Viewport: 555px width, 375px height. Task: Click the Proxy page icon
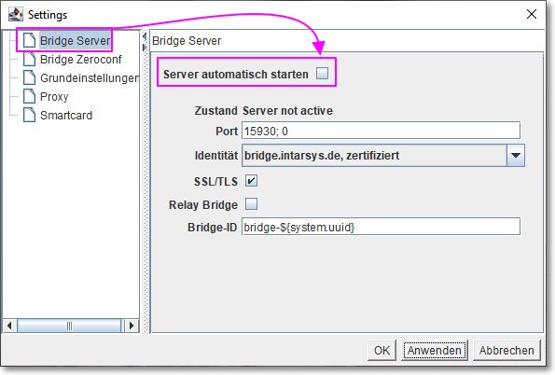[29, 96]
